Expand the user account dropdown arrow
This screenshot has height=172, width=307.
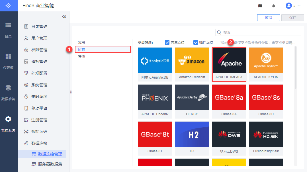(x=299, y=6)
